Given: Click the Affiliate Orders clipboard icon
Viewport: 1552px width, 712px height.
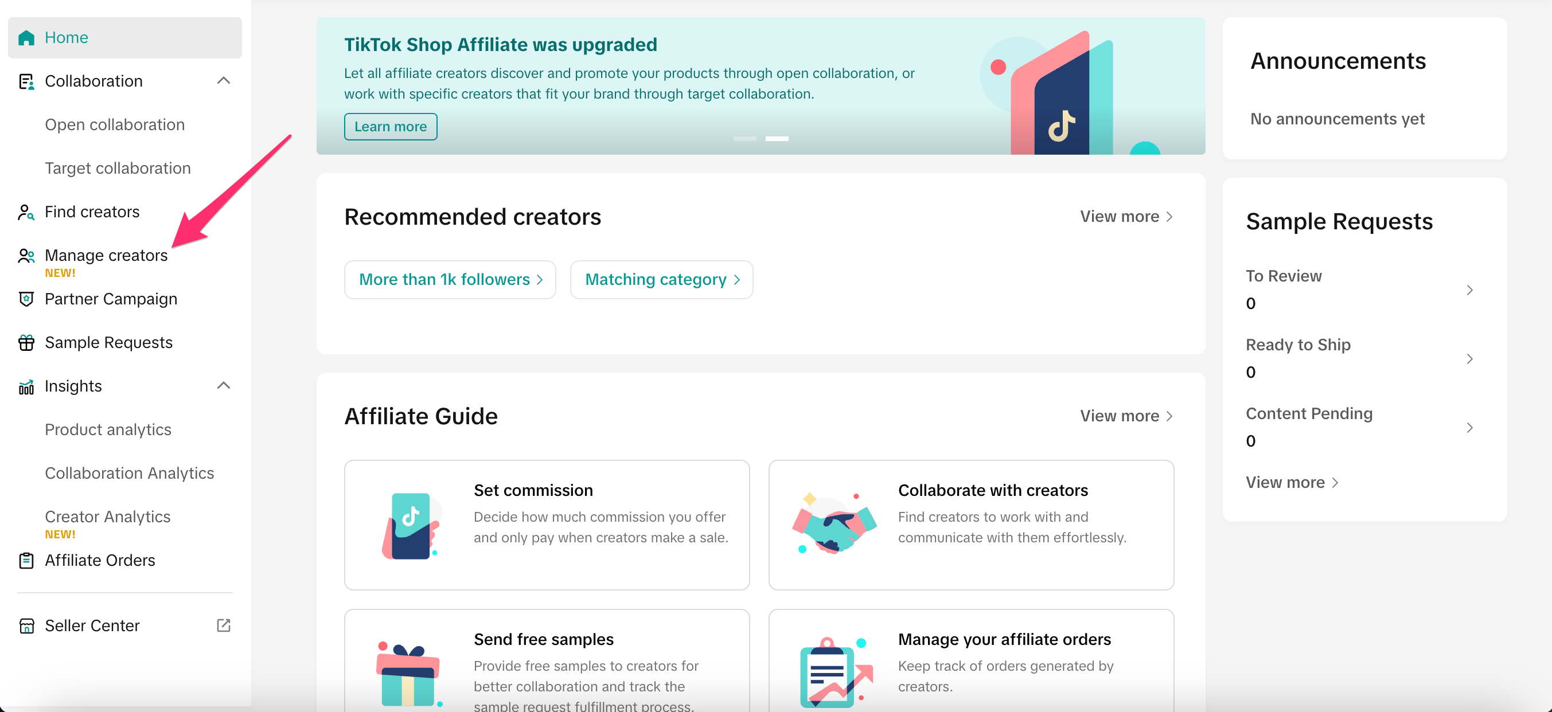Looking at the screenshot, I should pos(26,561).
